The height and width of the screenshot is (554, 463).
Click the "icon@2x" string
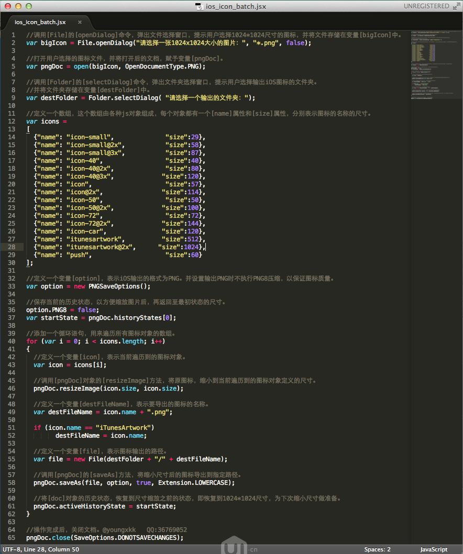tap(83, 192)
